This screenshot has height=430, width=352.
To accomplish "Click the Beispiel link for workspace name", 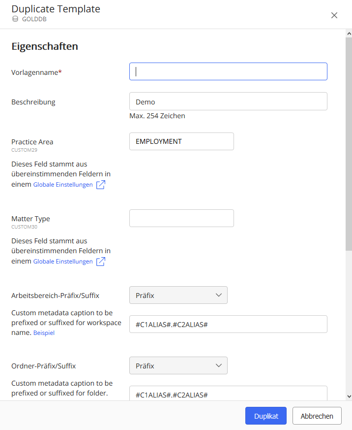I will (44, 333).
